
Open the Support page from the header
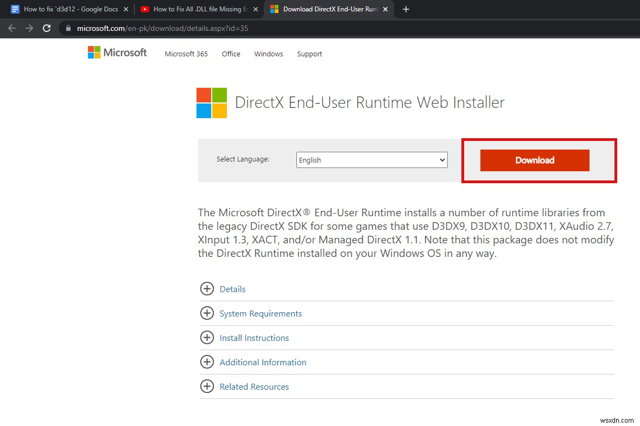309,54
